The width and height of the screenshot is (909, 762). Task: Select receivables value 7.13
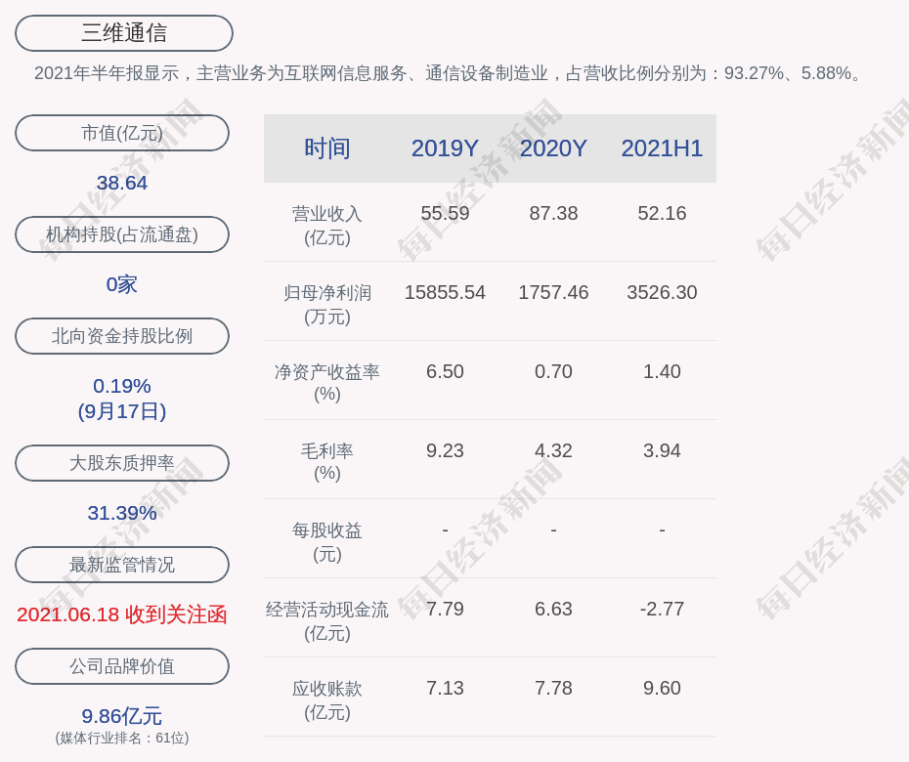click(x=445, y=689)
